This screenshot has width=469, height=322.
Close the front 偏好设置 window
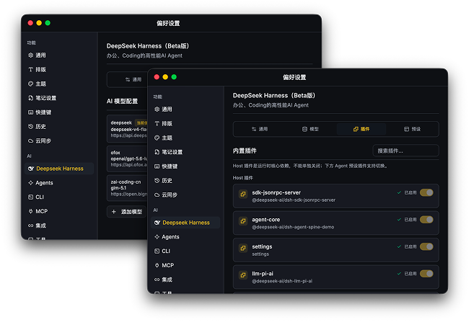point(157,77)
